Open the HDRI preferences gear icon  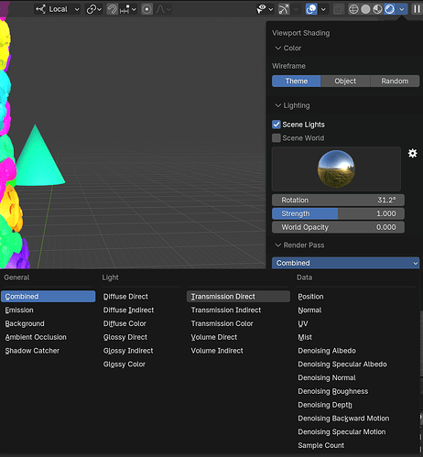413,153
